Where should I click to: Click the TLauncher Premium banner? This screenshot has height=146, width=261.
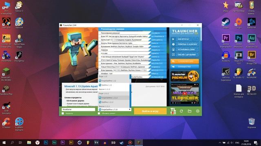185,76
